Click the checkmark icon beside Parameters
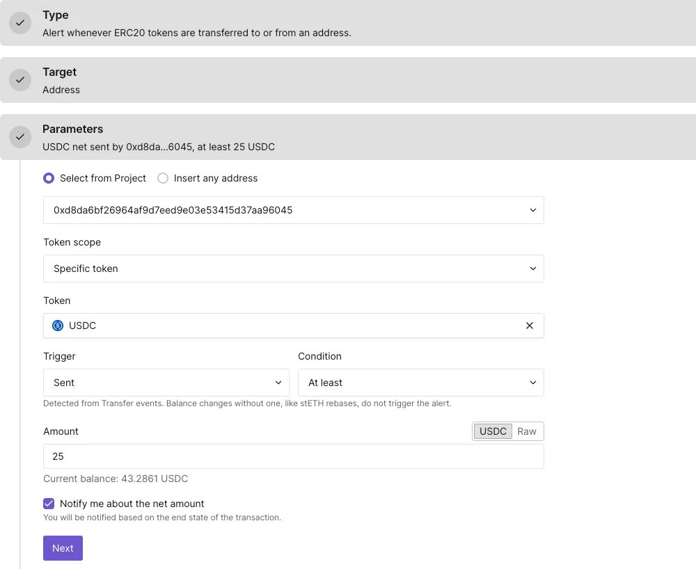This screenshot has height=569, width=696. coord(20,136)
